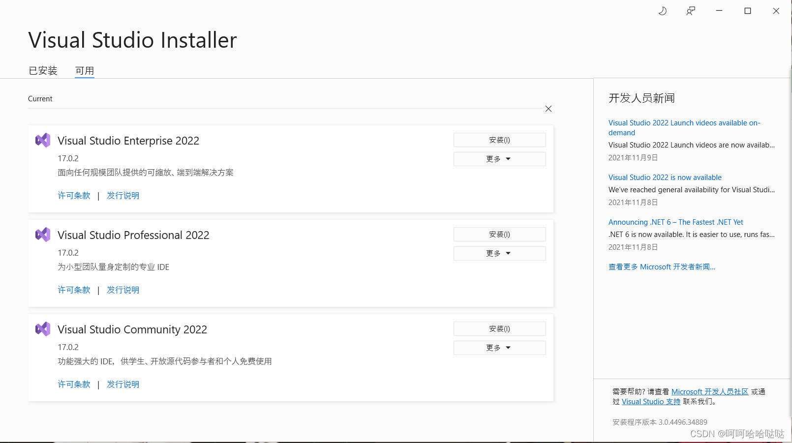Viewport: 792px width, 443px height.
Task: Open the Microsoft 开发人员社区 link
Action: tap(708, 391)
